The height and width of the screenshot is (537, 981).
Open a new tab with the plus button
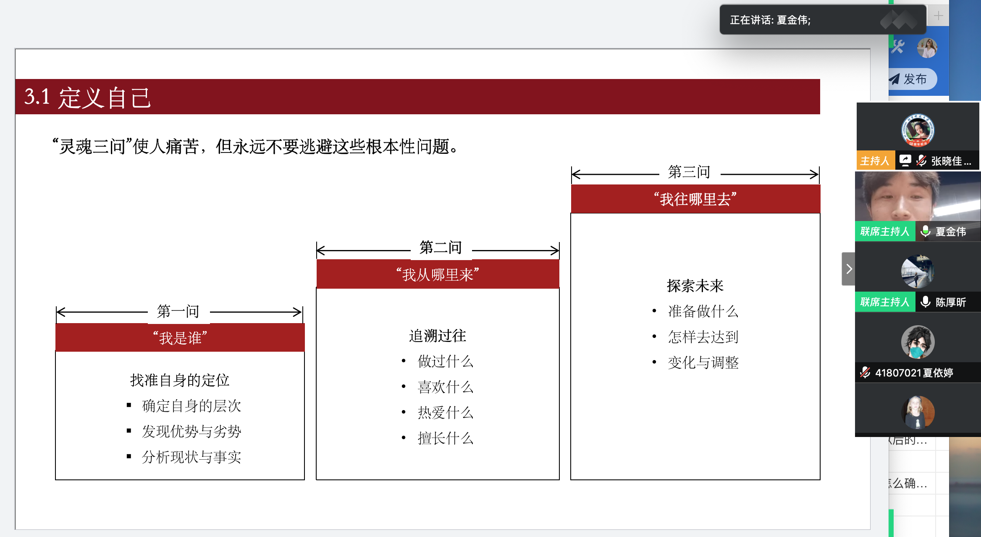point(938,16)
